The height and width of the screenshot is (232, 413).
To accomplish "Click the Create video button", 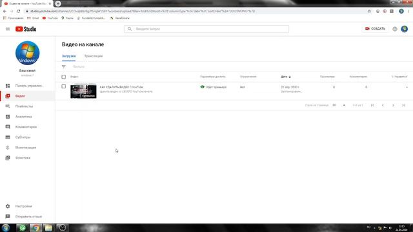I will point(375,28).
